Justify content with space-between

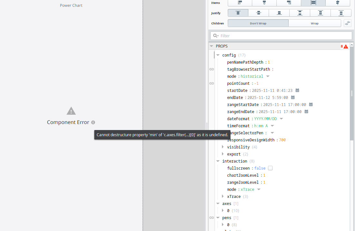coord(300,13)
